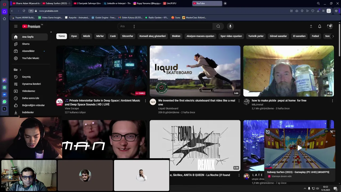
Task: Search tabs with the magnifier in title bar
Action: [x=318, y=3]
